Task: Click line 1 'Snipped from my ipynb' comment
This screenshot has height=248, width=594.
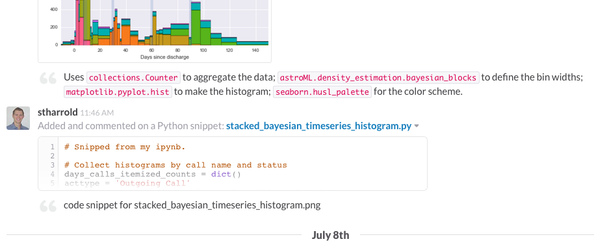Action: (125, 147)
